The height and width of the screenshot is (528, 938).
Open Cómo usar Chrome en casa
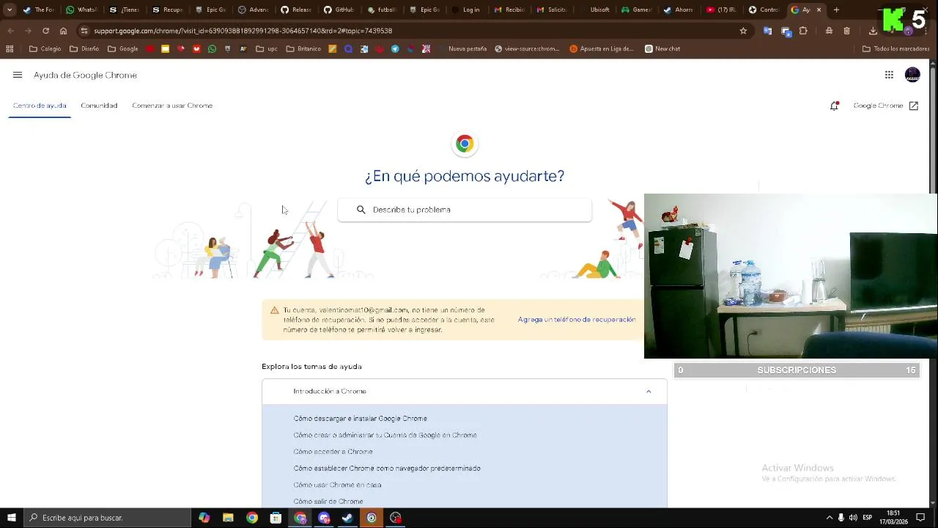pos(337,485)
